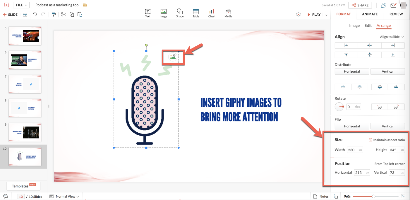Image resolution: width=410 pixels, height=200 pixels.
Task: Toggle Maintain aspect ratio checkbox
Action: coord(370,140)
